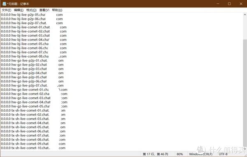Click the hw-gz-live-comet-02 line
The image size is (247, 157).
pos(34,94)
